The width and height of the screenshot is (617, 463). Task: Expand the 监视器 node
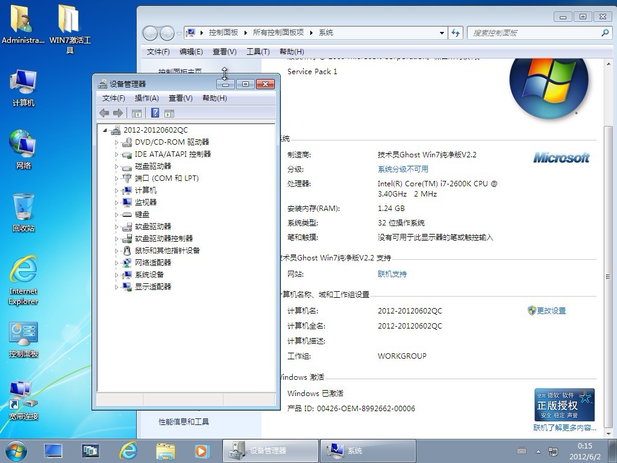tap(116, 203)
